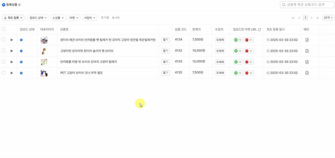Open the green market dropdown for product 4132

(238, 51)
